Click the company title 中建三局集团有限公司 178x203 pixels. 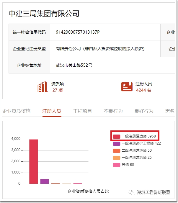point(44,14)
